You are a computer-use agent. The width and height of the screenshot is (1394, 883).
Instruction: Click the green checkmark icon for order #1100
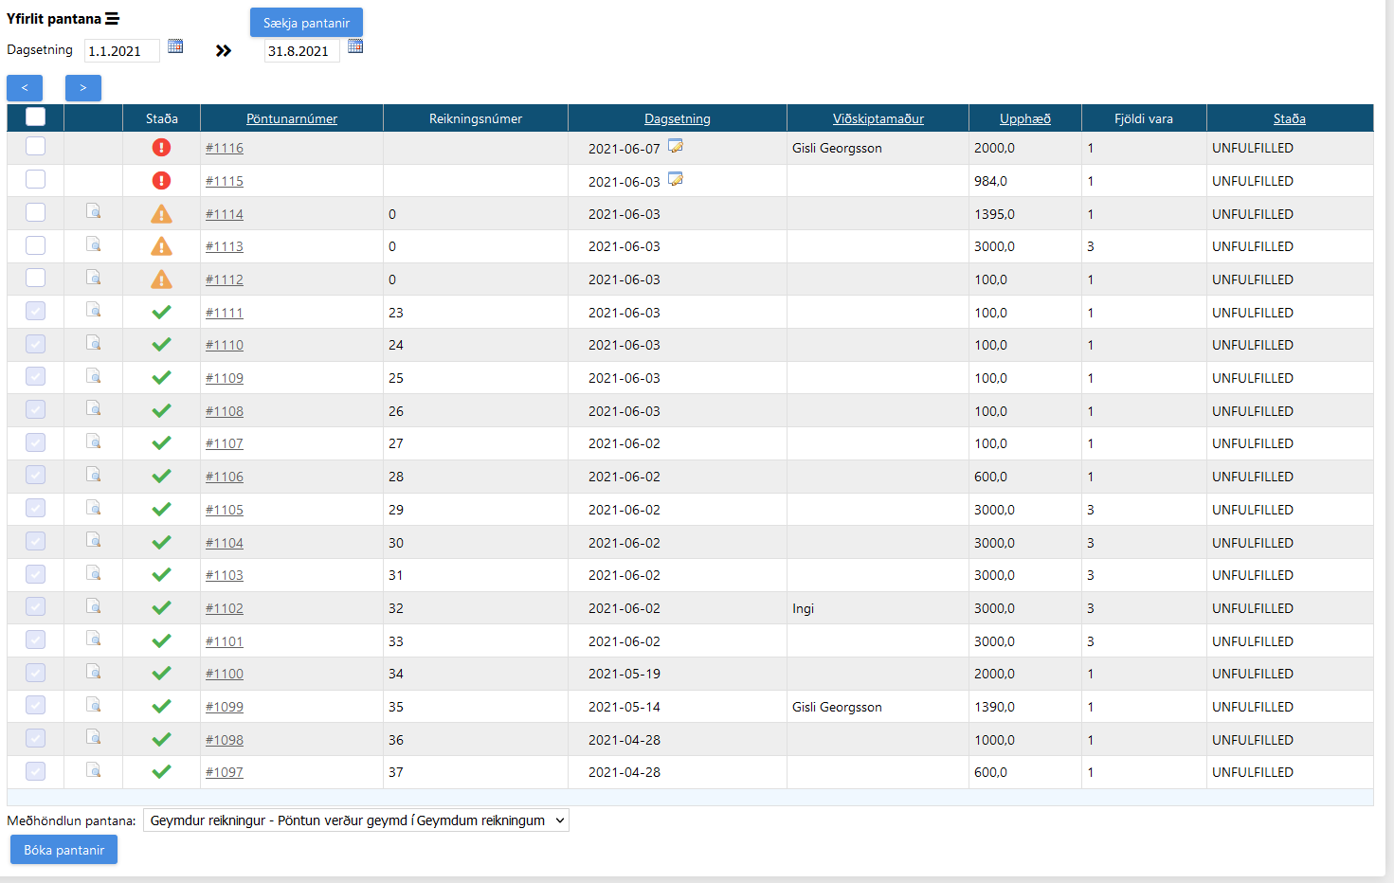(x=161, y=672)
